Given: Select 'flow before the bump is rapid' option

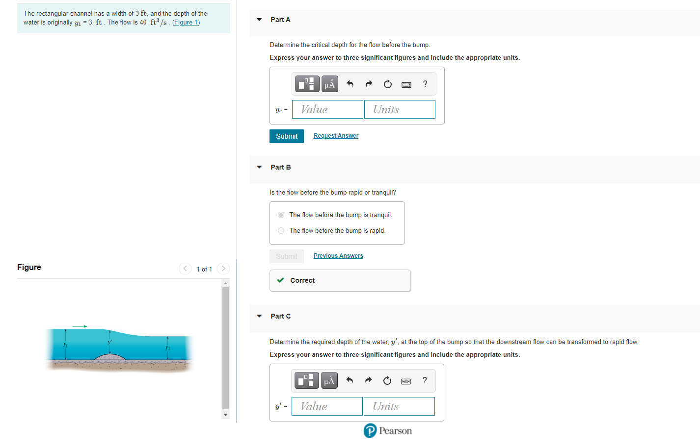Looking at the screenshot, I should [x=281, y=230].
